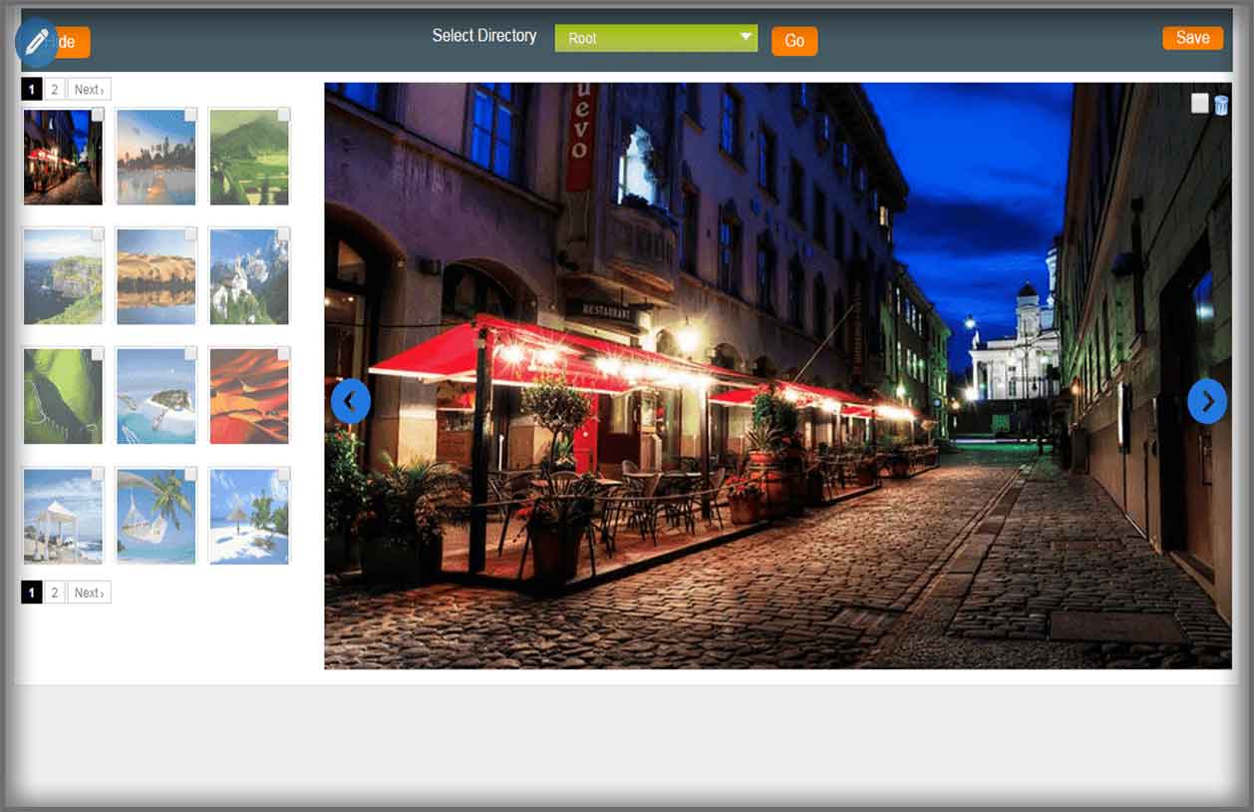Click the trash can delete icon

pos(1221,105)
